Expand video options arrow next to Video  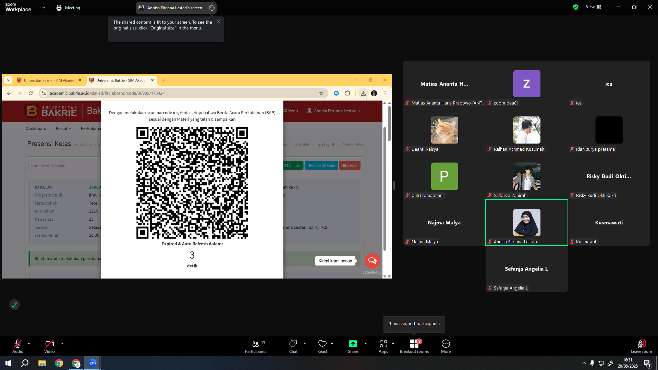[x=62, y=344]
